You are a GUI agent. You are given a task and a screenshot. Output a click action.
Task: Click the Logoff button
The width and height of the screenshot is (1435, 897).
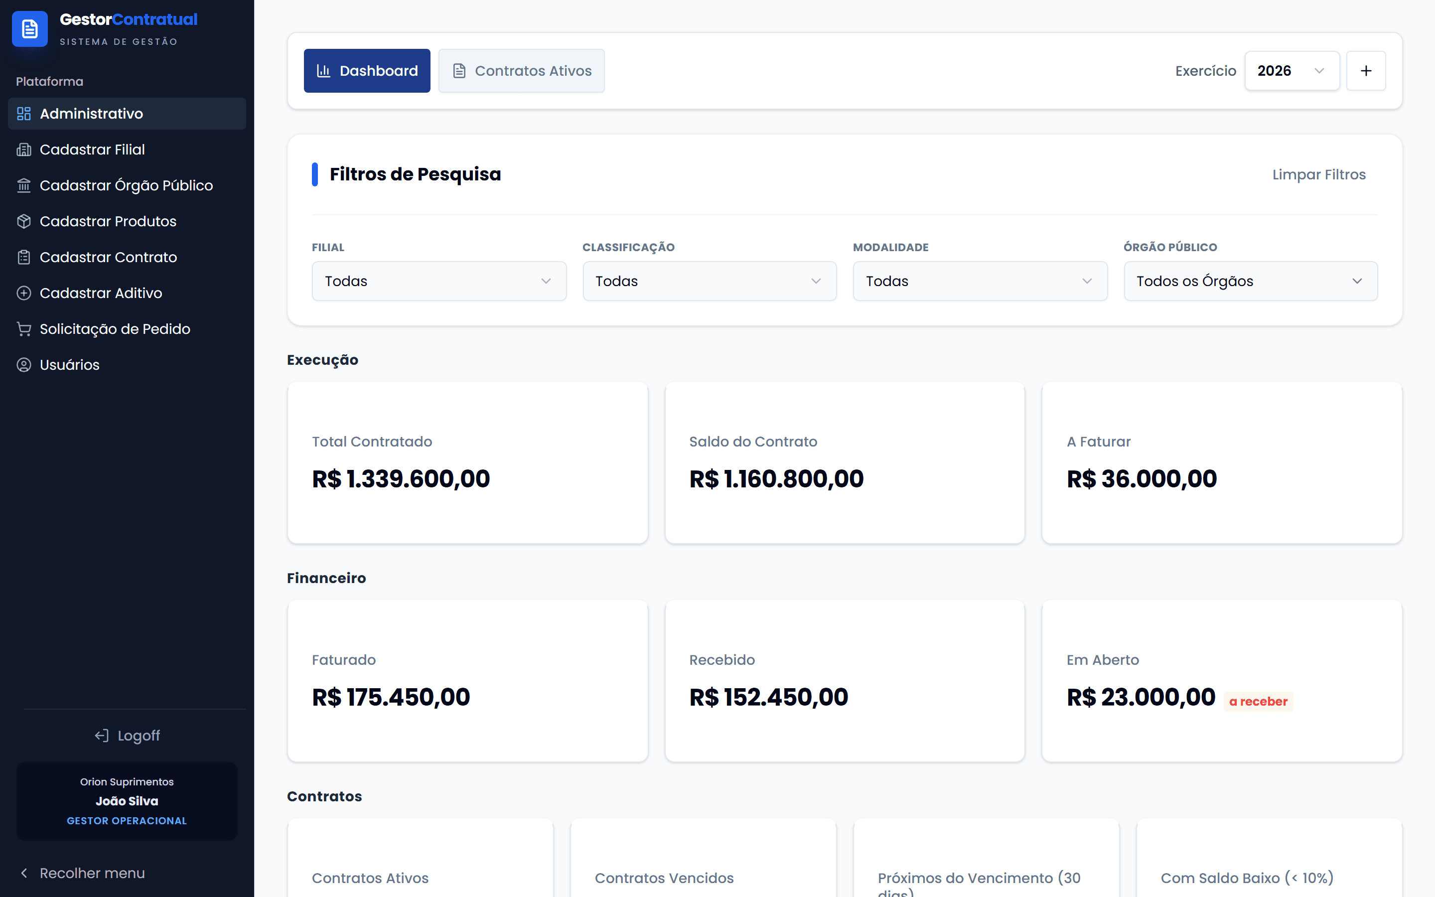(x=127, y=736)
